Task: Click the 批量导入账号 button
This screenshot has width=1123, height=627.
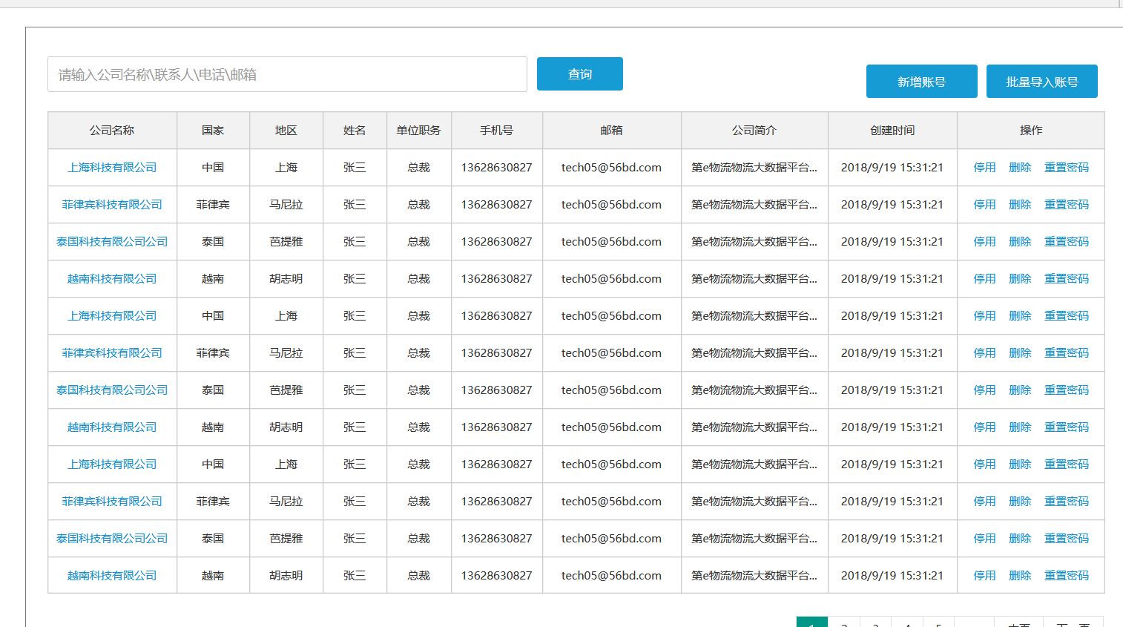Action: click(x=1042, y=82)
